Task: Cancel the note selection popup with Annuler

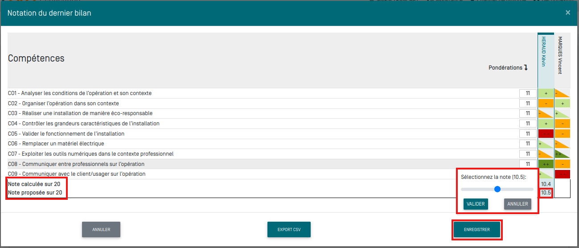Action: point(517,204)
